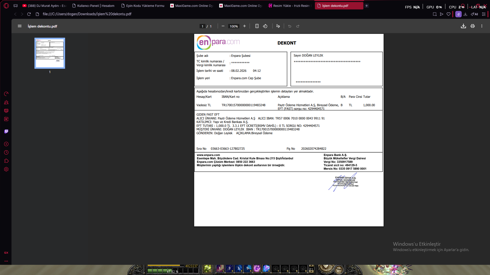Click the send/flow arrow icon in address bar
490x275 pixels.
[442, 14]
